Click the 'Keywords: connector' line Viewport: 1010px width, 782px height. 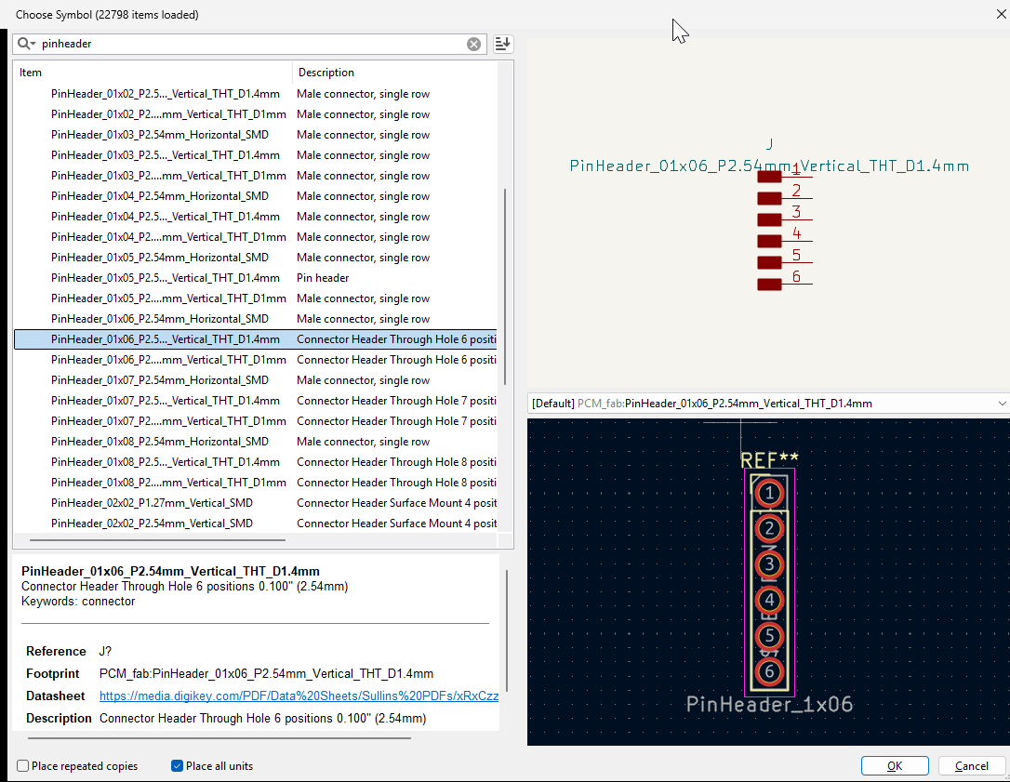pyautogui.click(x=78, y=602)
